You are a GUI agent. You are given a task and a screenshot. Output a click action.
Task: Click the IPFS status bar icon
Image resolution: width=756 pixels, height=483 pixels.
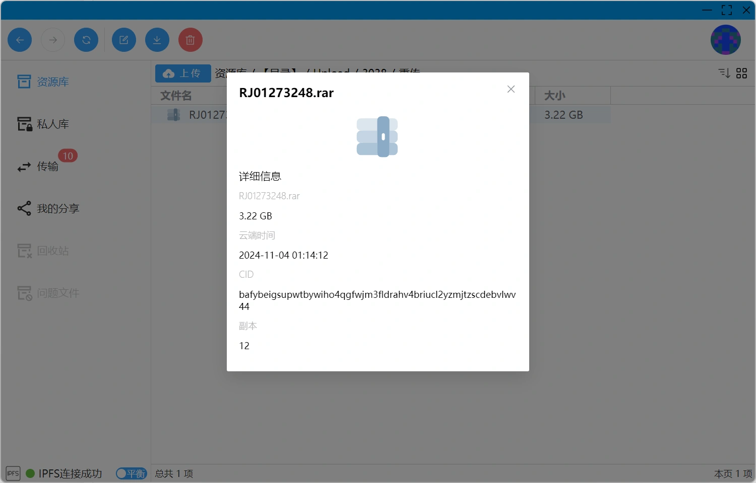[13, 473]
